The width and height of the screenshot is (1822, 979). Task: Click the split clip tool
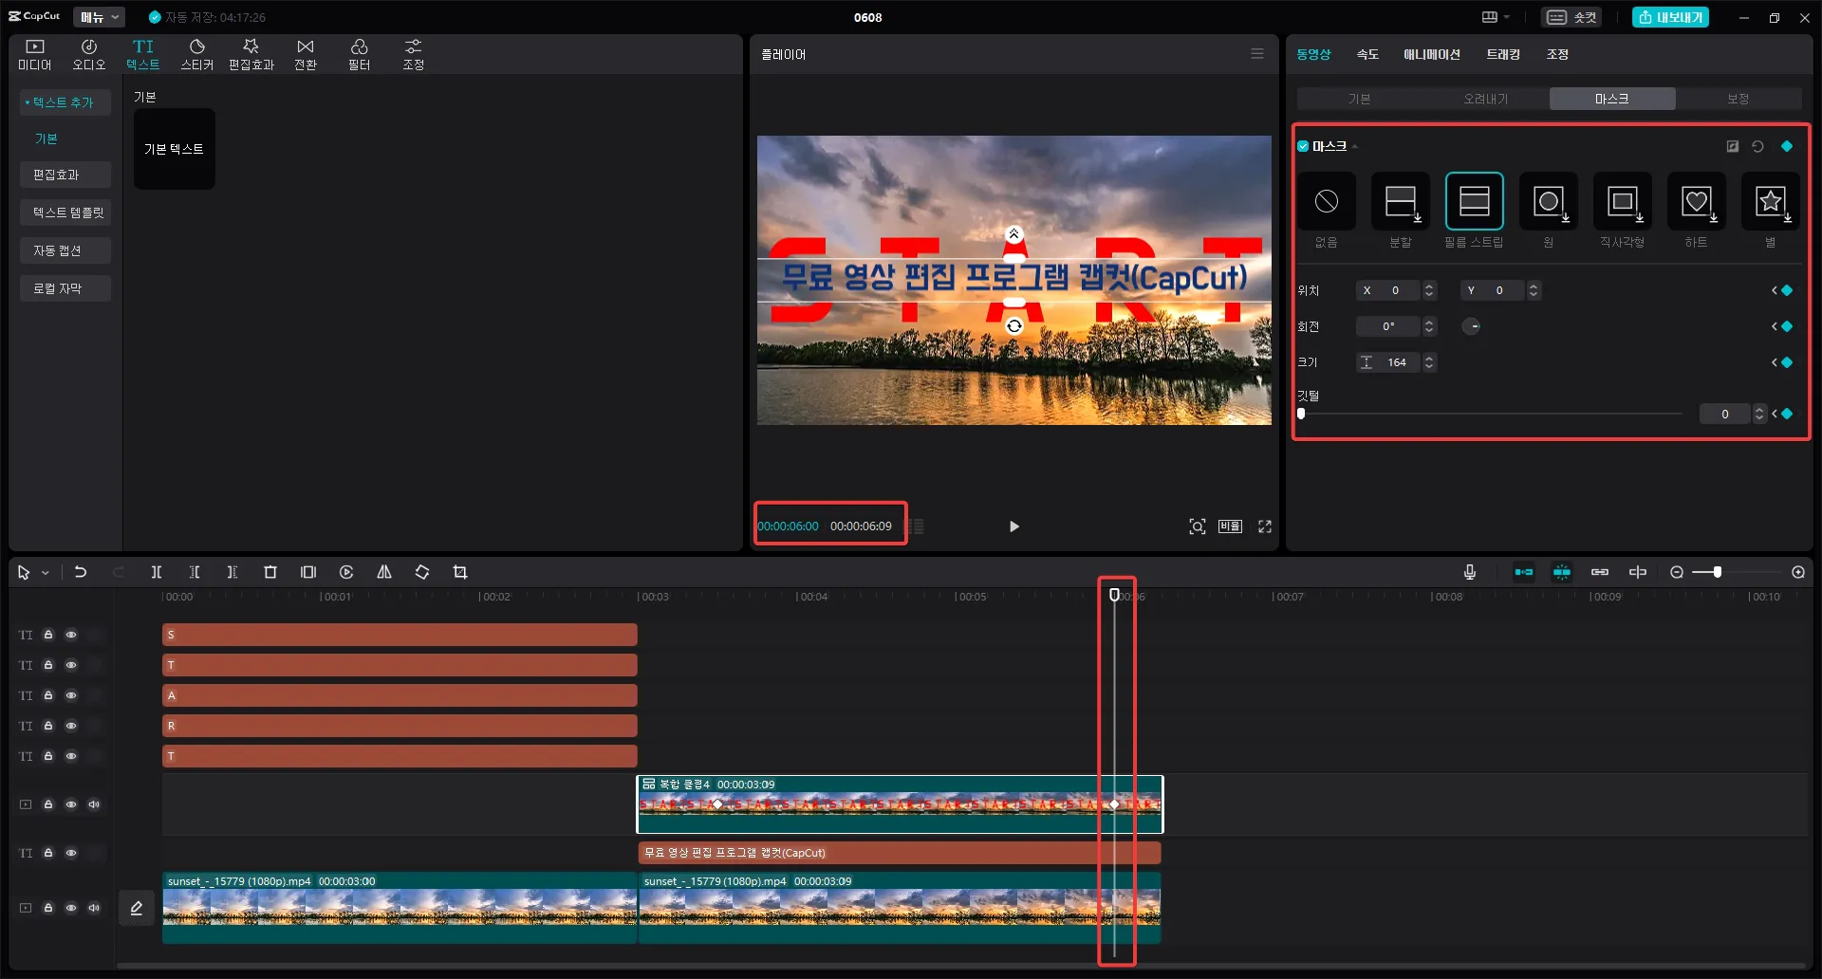(157, 572)
